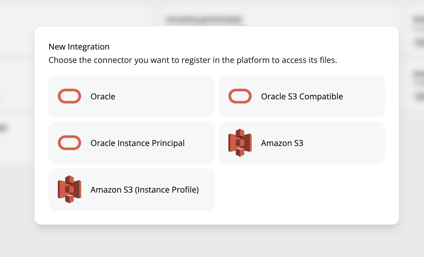
Task: Click the Oracle S3 Compatible logo icon
Action: (240, 96)
